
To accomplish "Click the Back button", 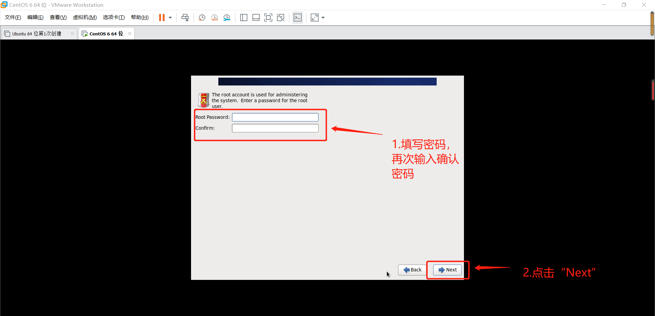I will tap(412, 270).
